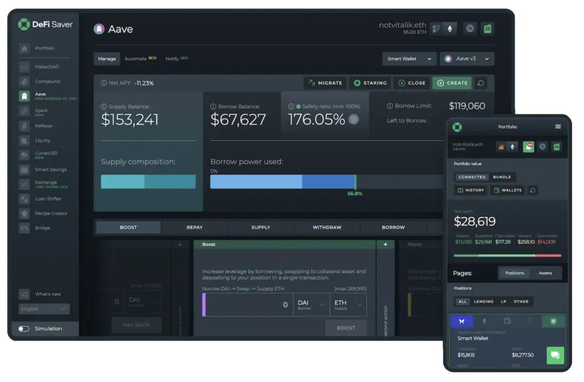The image size is (584, 382).
Task: Open MakerDAO in the sidebar
Action: [x=39, y=67]
